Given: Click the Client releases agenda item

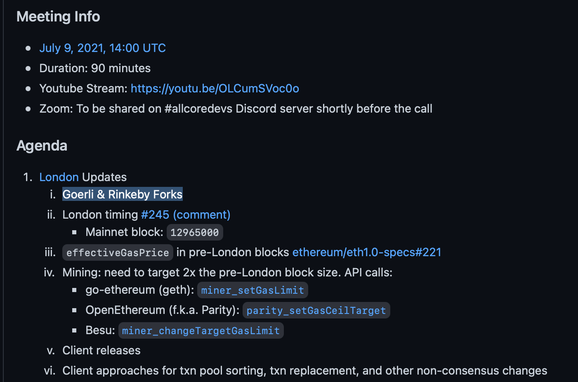Looking at the screenshot, I should coord(101,351).
